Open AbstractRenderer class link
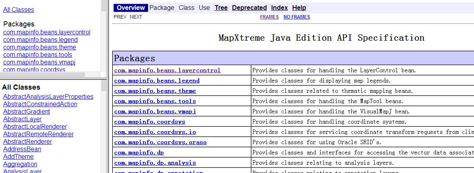474x173 pixels. tap(27, 142)
